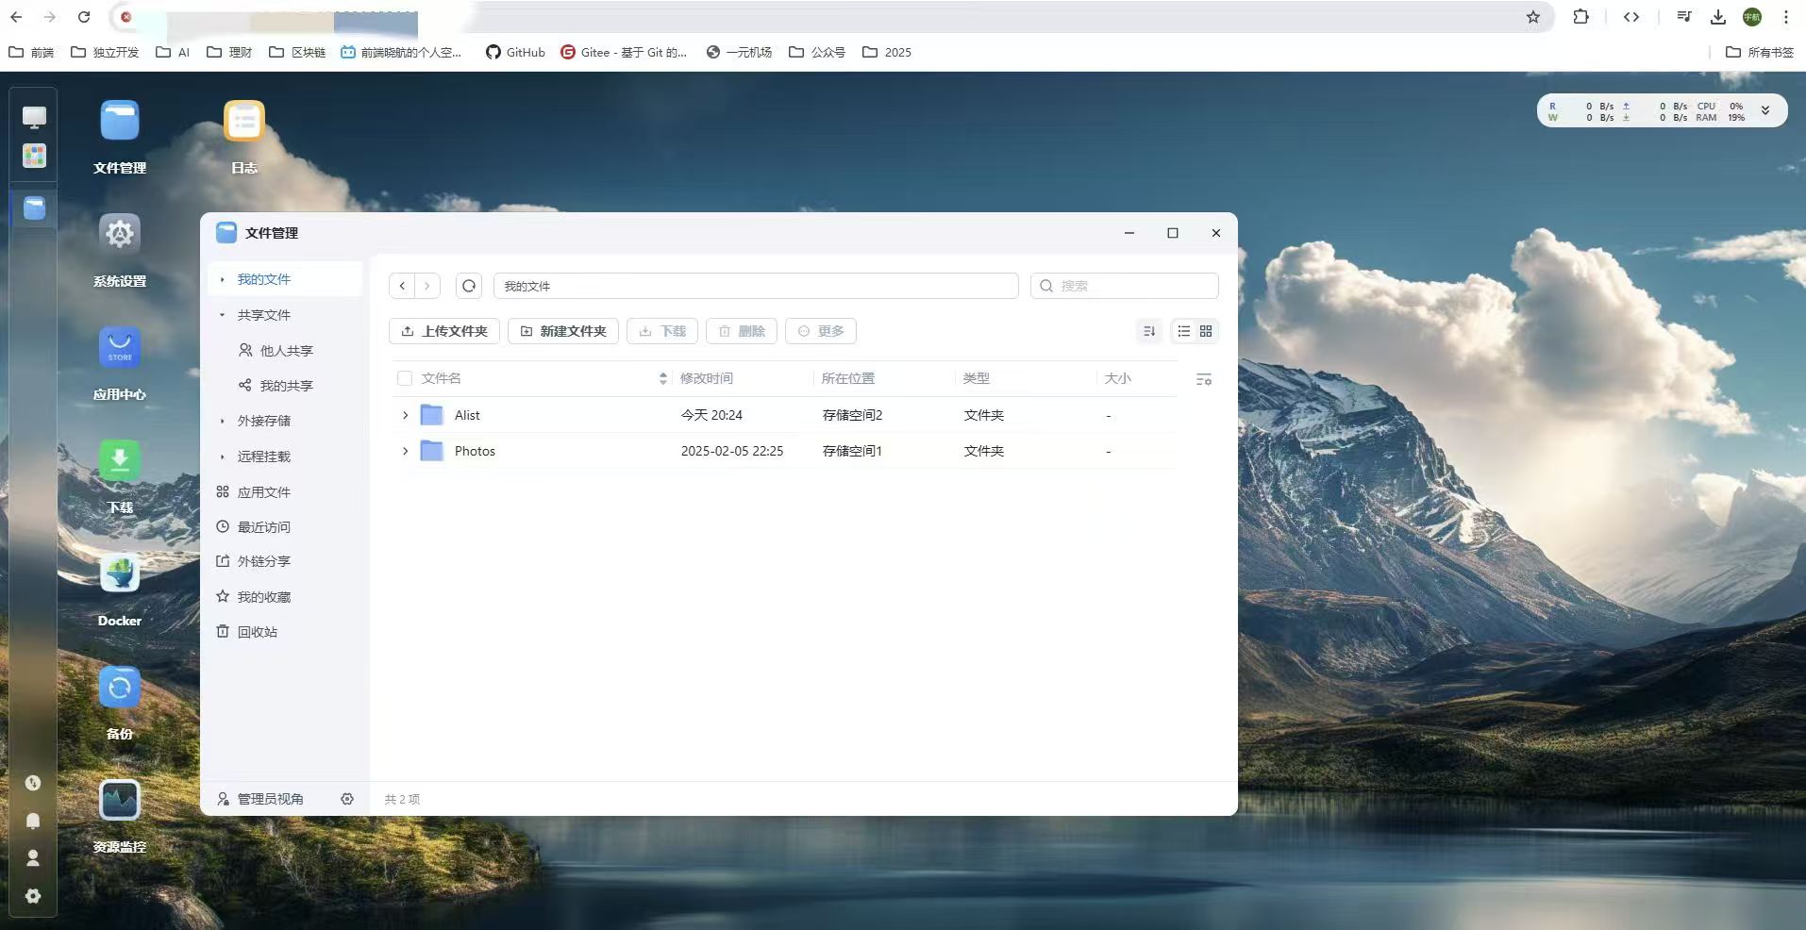Click settings gear next to 管理员视角
The image size is (1806, 930).
347,799
